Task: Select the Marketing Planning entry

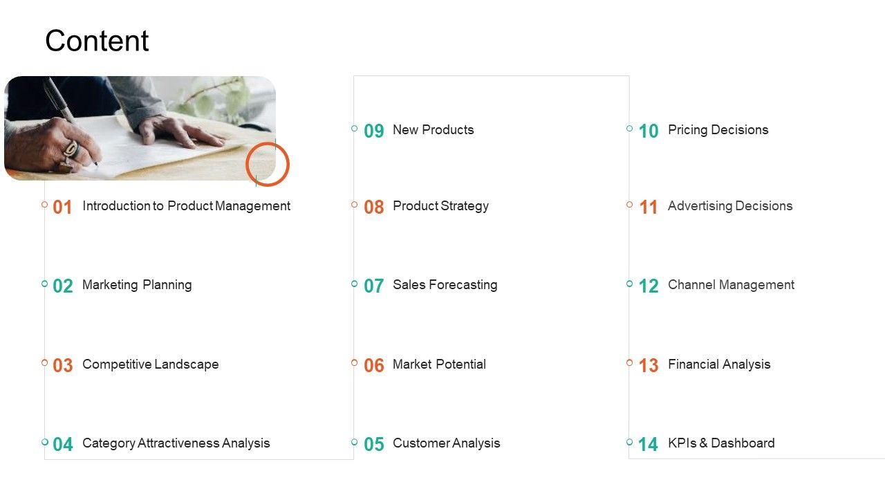Action: tap(137, 285)
